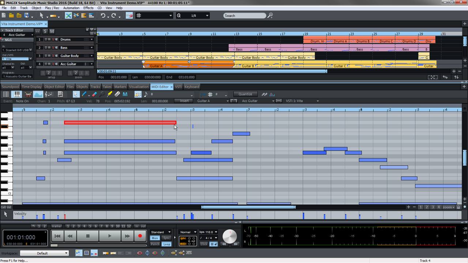468x263 pixels.
Task: Arm the Drums track for recording
Action: (x=53, y=39)
